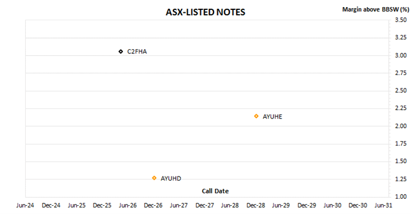Click the orange AYUHE diamond marker
411x214 pixels.
point(256,116)
